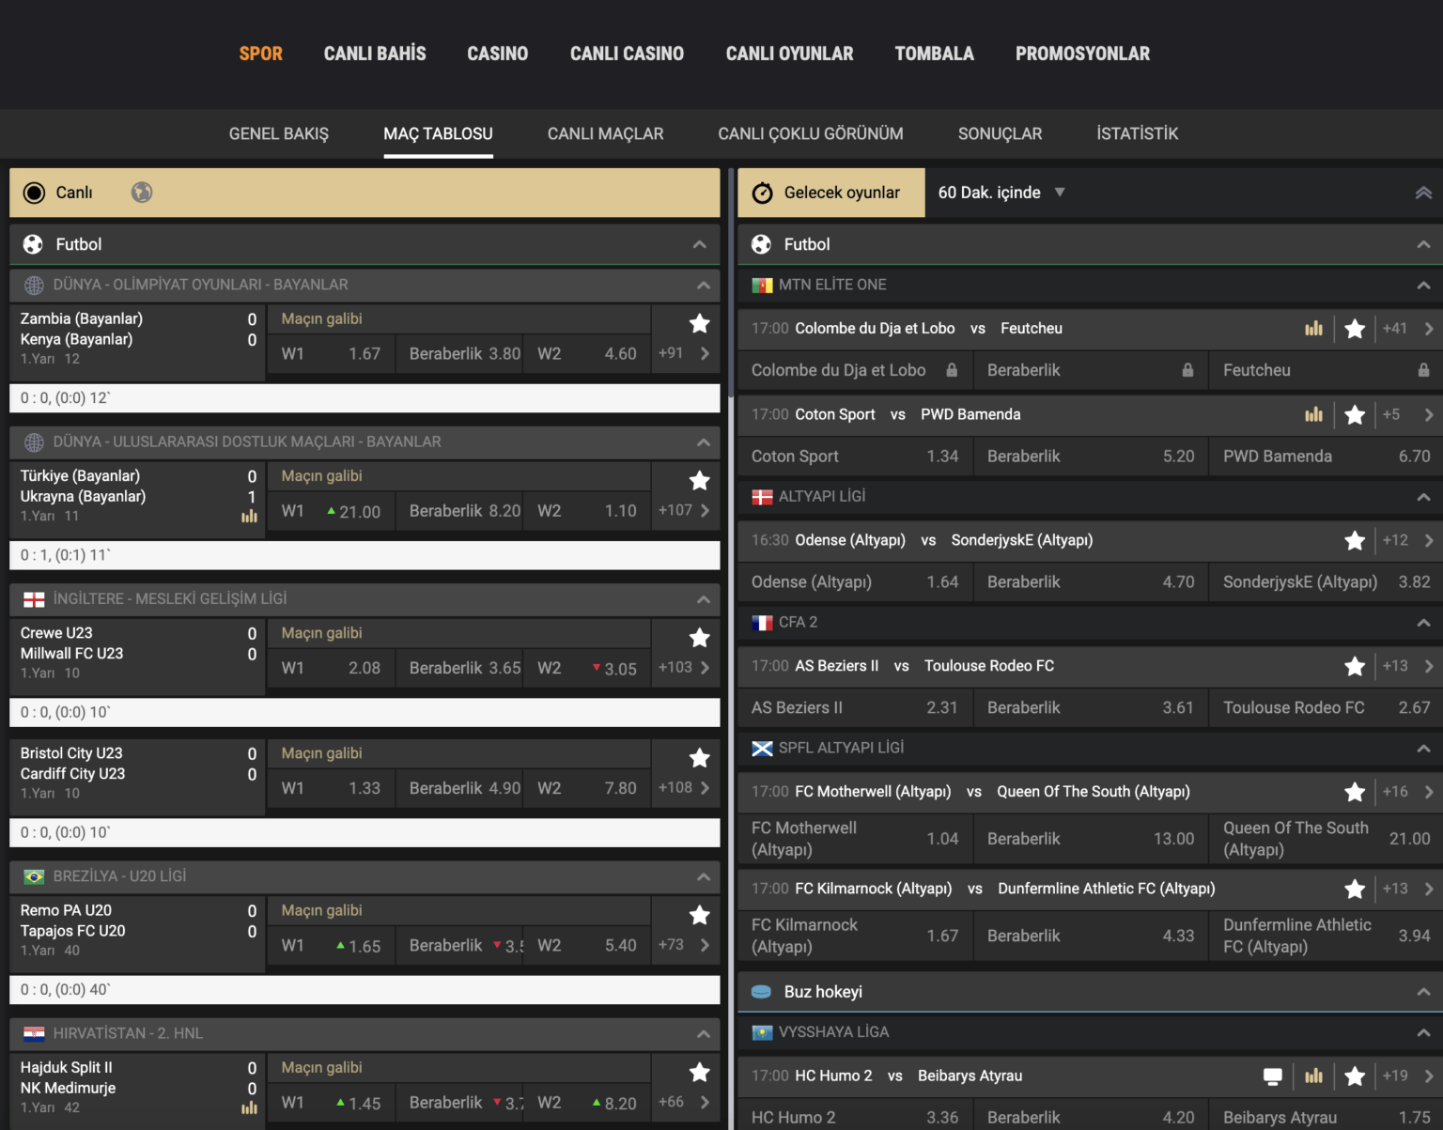Open statistics icon for Coton Sport match
The width and height of the screenshot is (1443, 1130).
tap(1313, 414)
